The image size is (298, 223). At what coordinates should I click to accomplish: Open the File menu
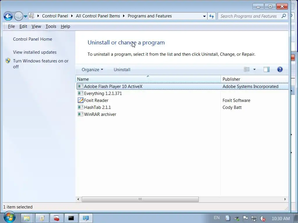11,26
